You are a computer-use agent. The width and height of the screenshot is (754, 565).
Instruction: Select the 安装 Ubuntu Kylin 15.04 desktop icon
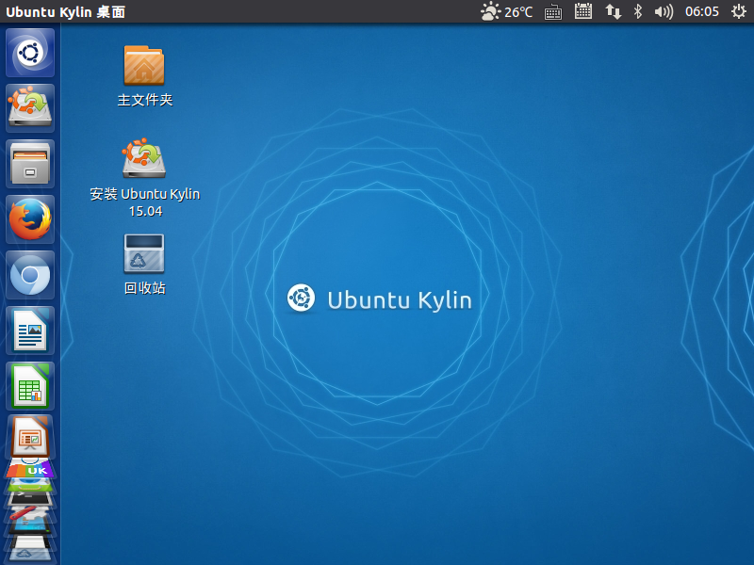coord(144,158)
